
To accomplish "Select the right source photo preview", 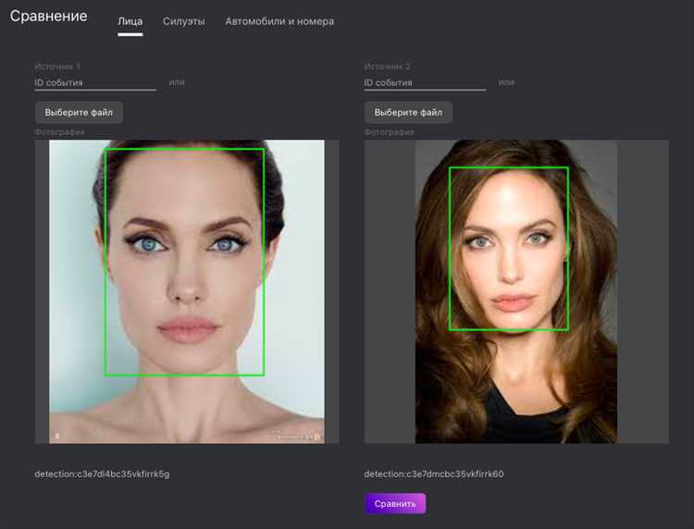I will pos(516,291).
